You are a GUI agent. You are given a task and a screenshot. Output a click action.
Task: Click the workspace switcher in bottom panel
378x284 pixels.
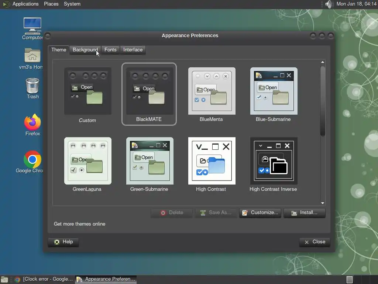(x=361, y=280)
